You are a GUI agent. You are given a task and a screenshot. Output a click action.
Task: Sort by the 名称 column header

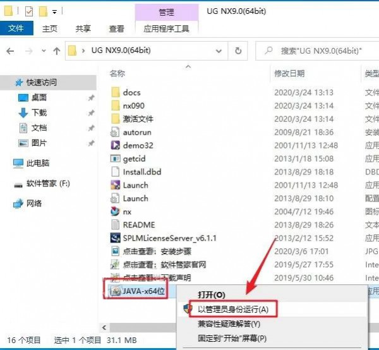(117, 73)
